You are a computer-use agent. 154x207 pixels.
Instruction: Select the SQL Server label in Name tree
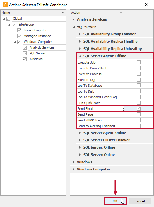[x=37, y=53]
